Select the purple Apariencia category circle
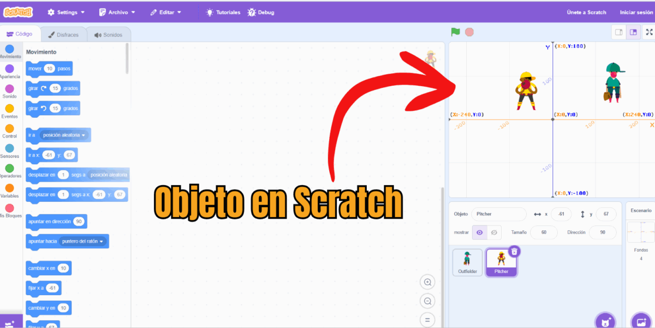655x328 pixels. (9, 69)
